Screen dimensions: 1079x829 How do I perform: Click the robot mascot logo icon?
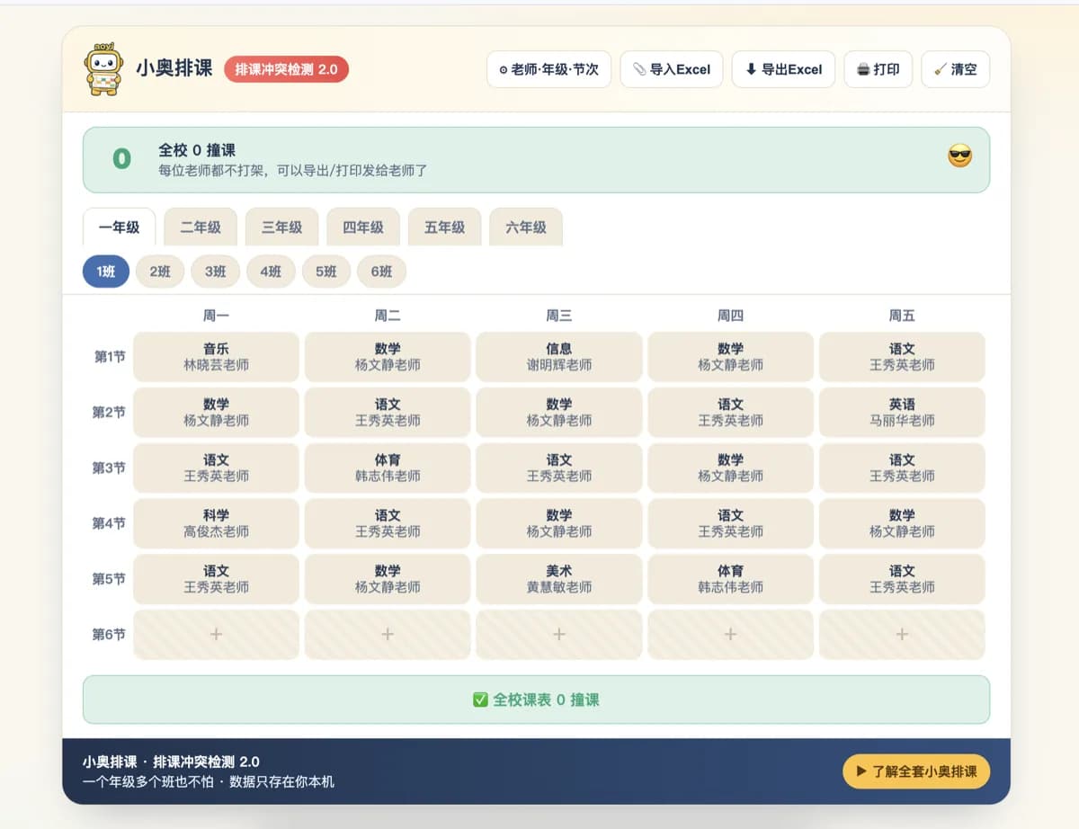[103, 69]
